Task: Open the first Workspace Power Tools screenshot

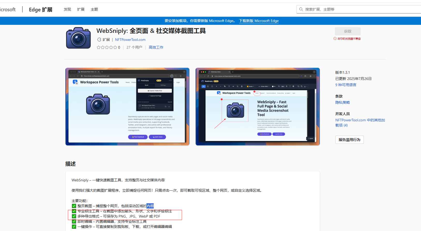Action: [127, 107]
